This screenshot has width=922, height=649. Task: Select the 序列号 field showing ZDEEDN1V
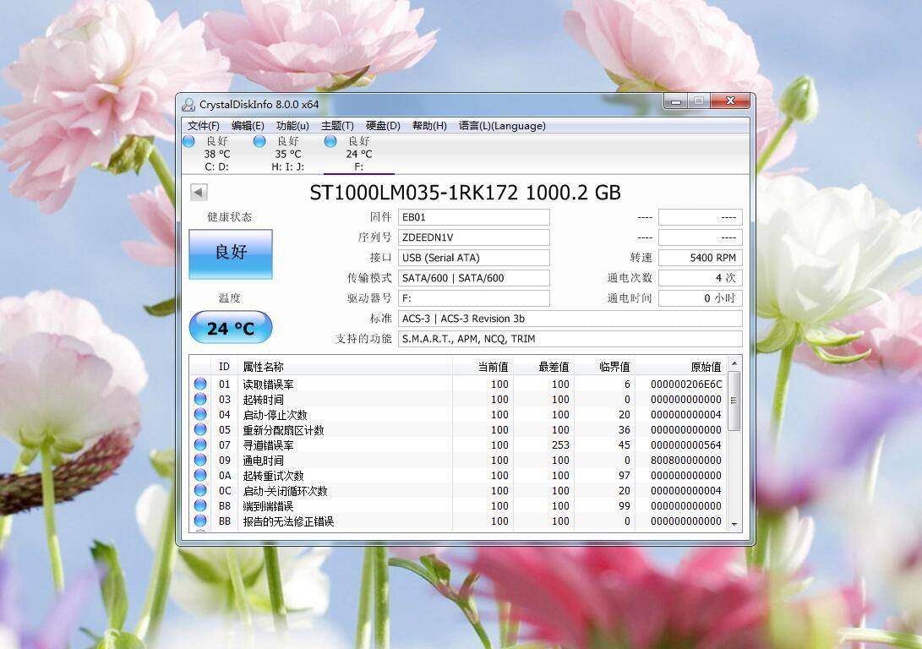(x=473, y=237)
